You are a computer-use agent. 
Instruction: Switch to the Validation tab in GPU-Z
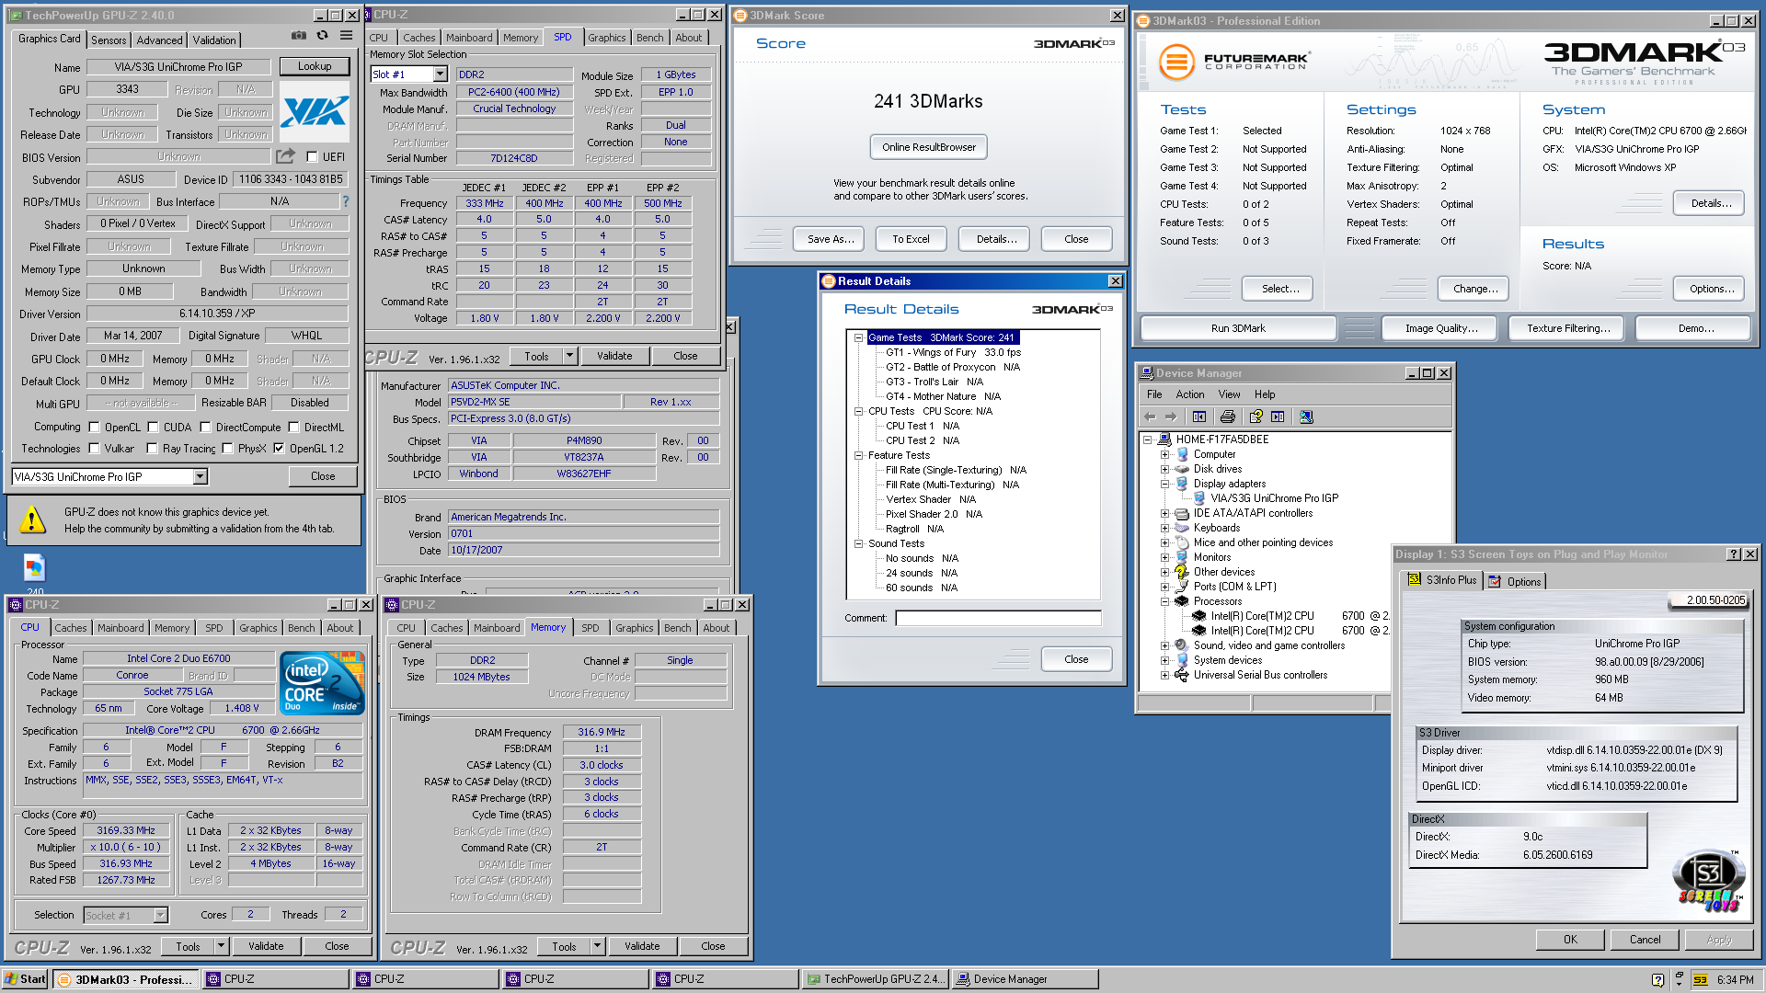click(x=214, y=40)
